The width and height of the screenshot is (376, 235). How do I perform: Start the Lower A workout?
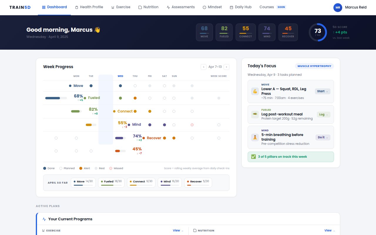click(323, 91)
